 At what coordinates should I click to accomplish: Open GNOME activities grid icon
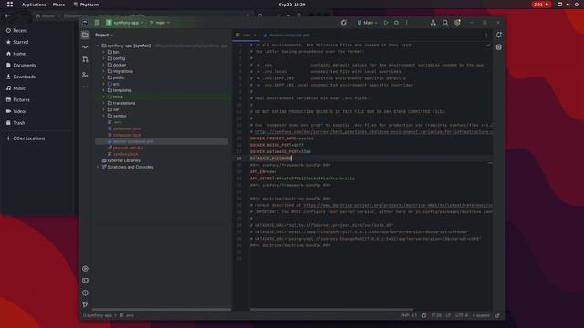pyautogui.click(x=10, y=5)
